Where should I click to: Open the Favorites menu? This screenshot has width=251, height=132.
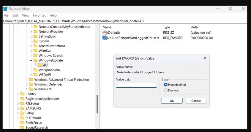40,15
